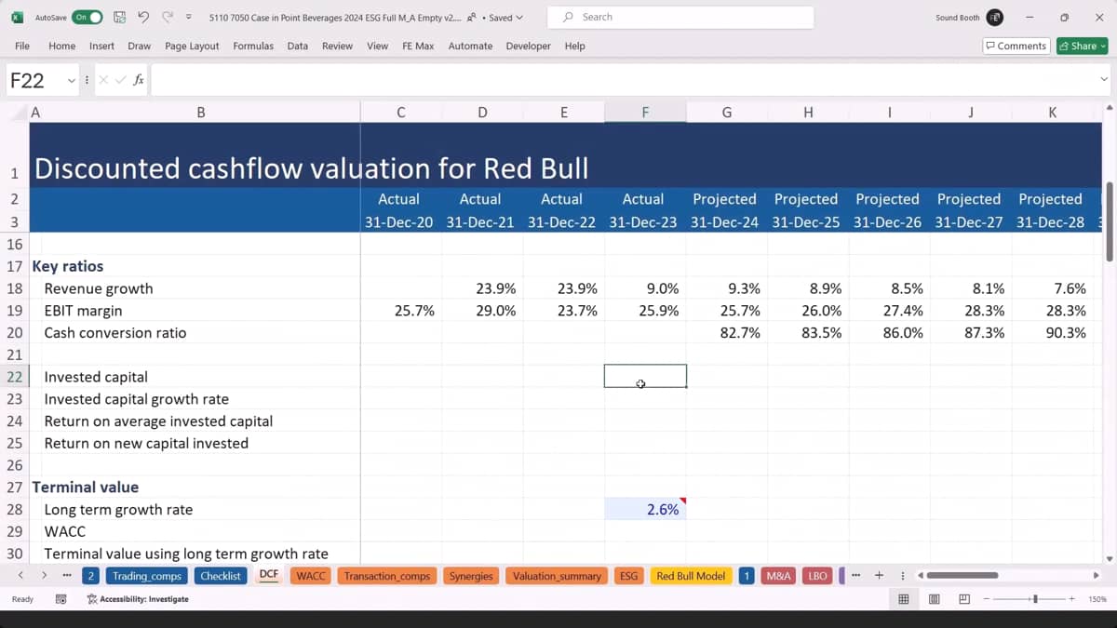Expand the formula bar chevron
Image resolution: width=1117 pixels, height=628 pixels.
[1104, 80]
